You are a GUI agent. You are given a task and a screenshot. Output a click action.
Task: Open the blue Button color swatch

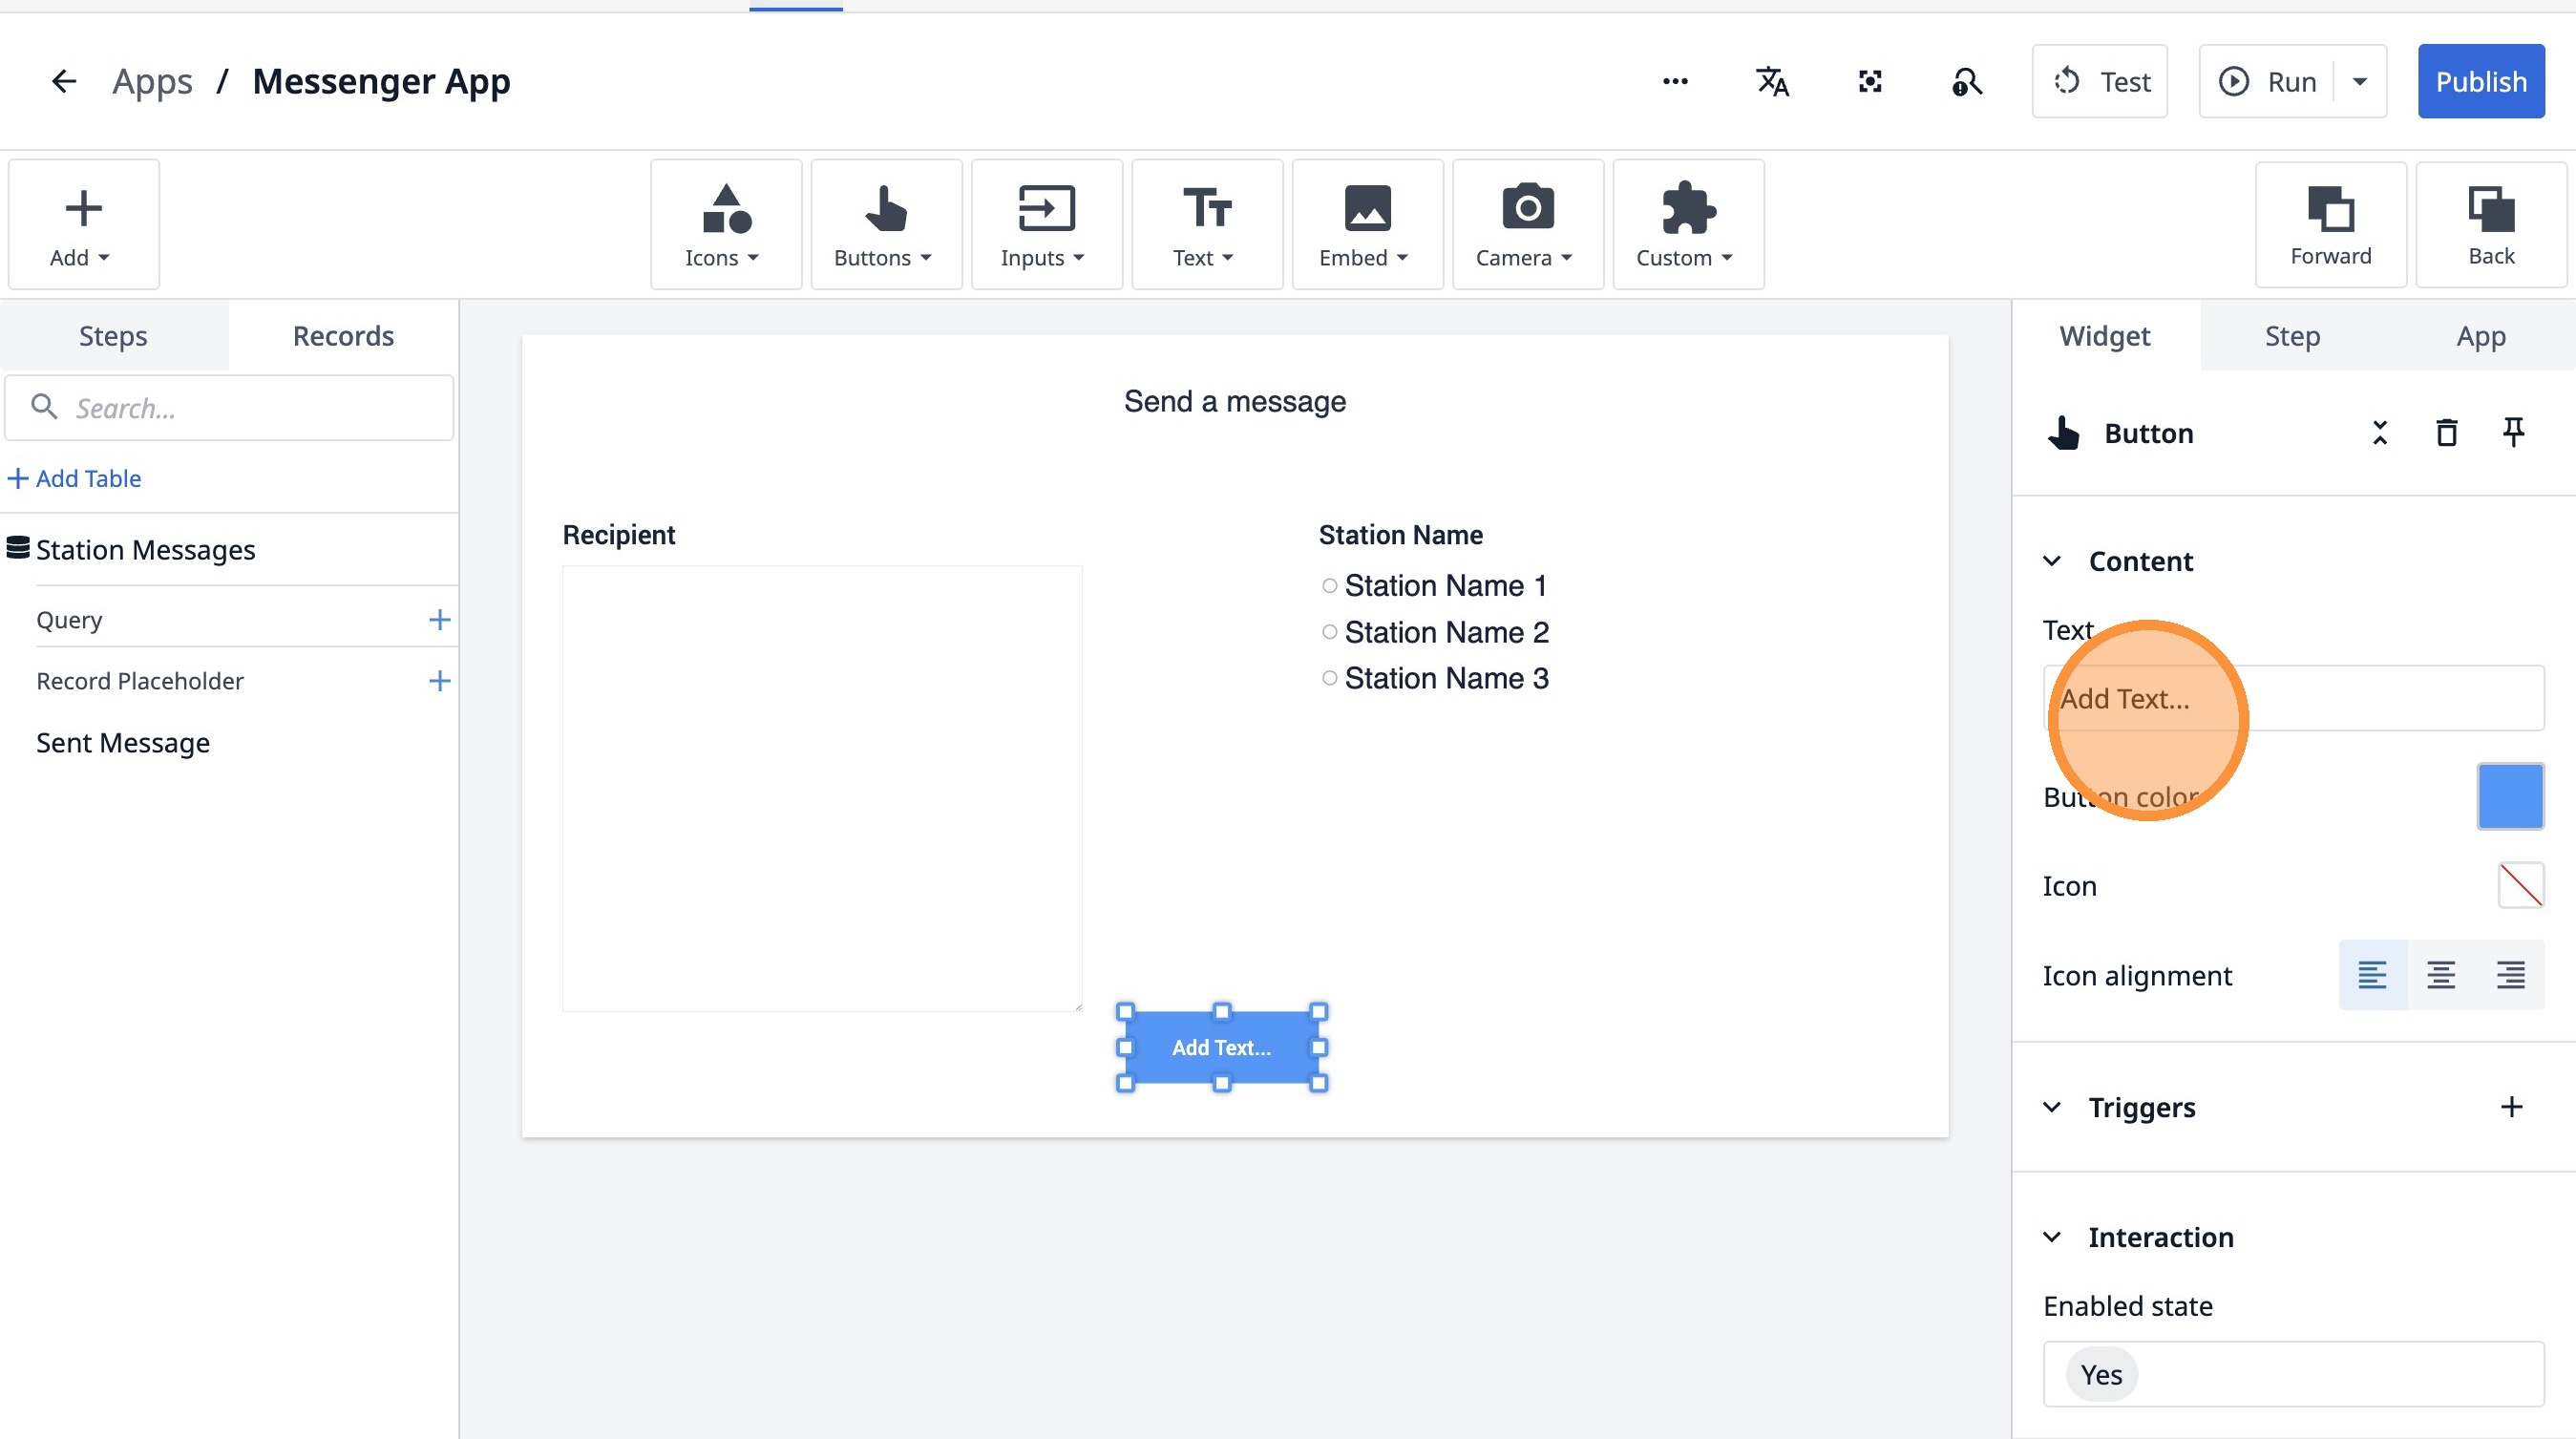2510,796
